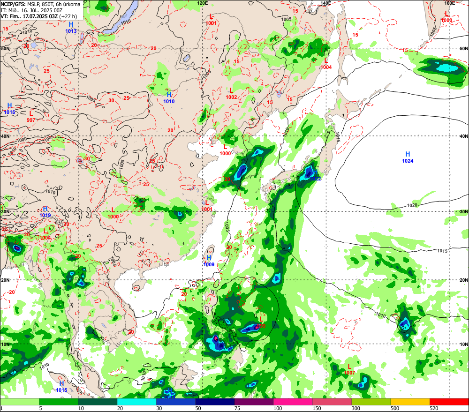Image resolution: width=469 pixels, height=412 pixels.
Task: Click the purple 75–100 legend segment
Action: pos(254,402)
